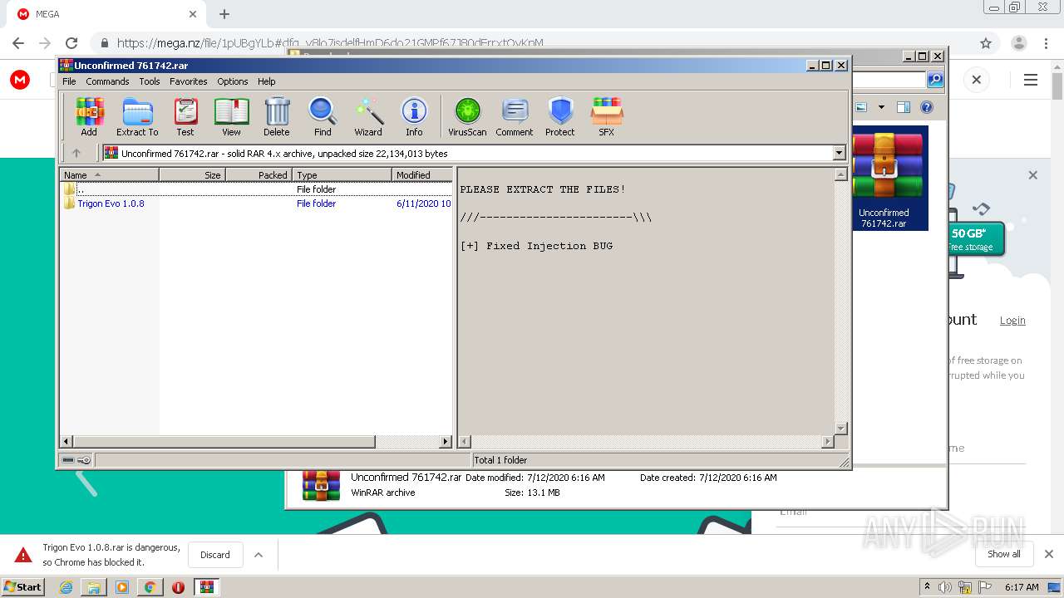The height and width of the screenshot is (598, 1064).
Task: Click the Login link on MEGA
Action: coord(1012,321)
